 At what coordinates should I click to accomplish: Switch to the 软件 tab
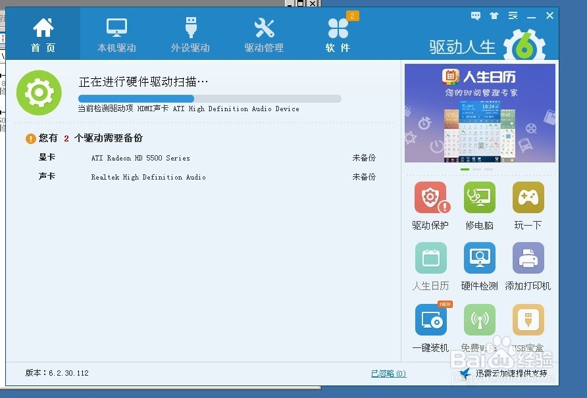coord(337,33)
